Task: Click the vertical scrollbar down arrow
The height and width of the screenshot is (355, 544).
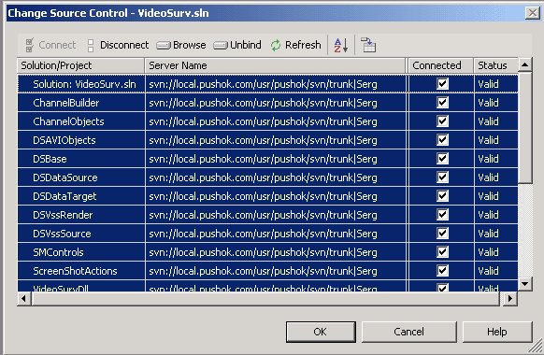Action: 525,284
